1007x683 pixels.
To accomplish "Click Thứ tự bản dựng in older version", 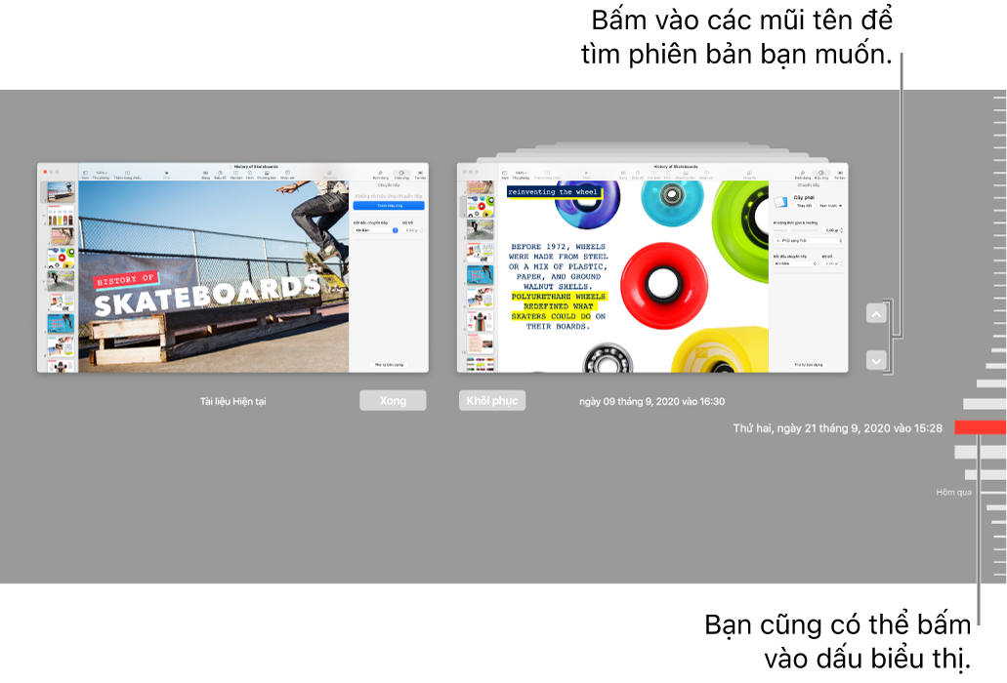I will (809, 364).
